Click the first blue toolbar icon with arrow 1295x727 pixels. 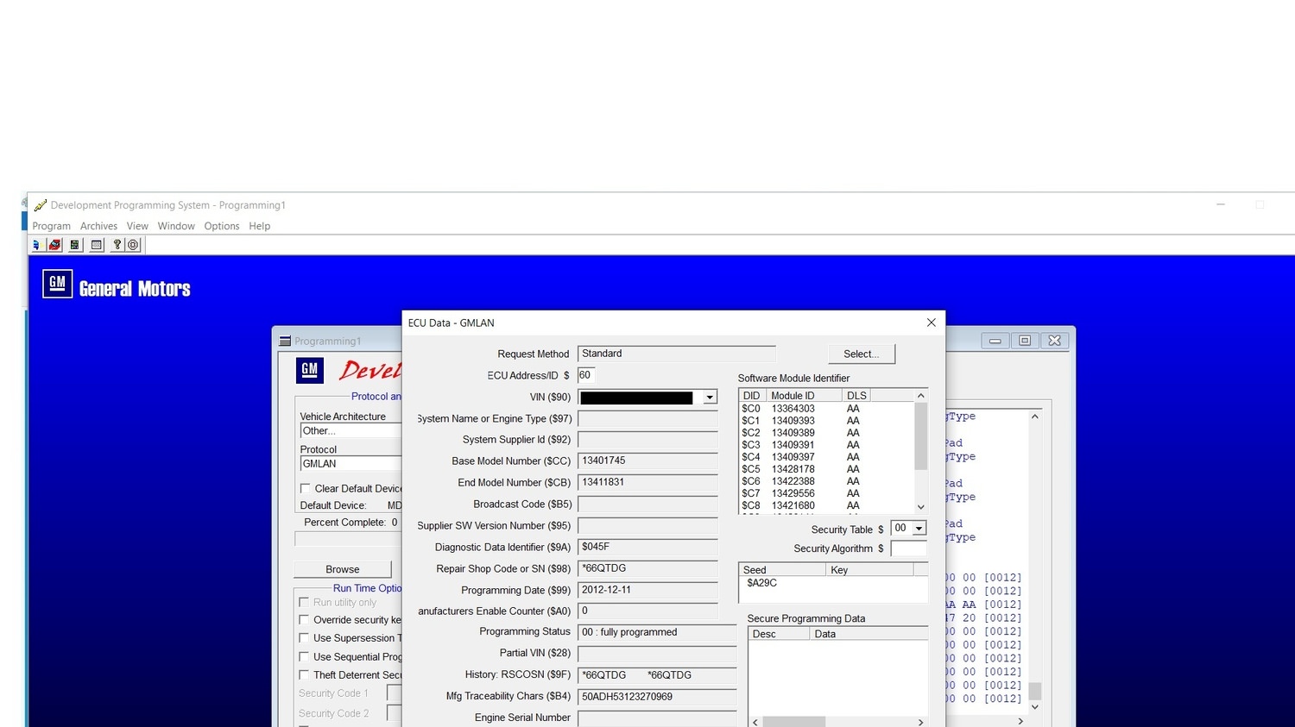pos(36,245)
